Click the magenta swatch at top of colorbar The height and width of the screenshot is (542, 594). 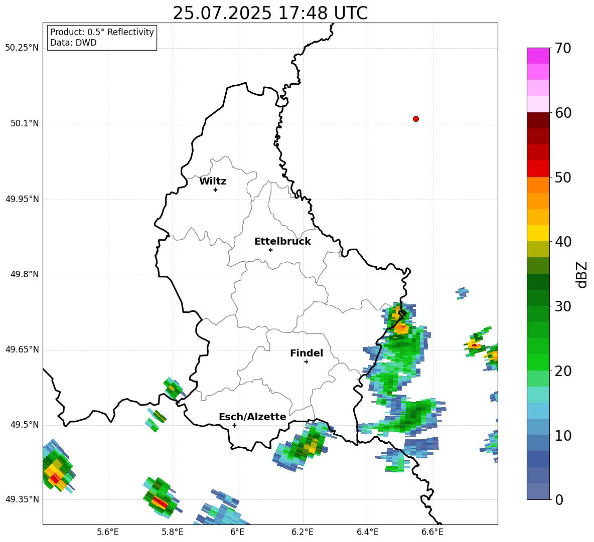(x=538, y=56)
